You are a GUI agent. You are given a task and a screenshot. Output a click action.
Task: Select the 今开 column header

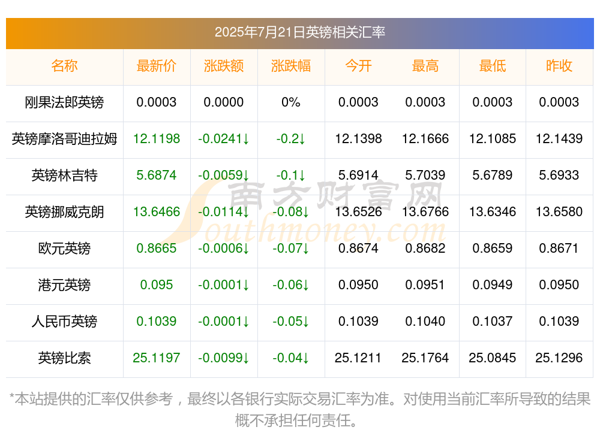358,66
